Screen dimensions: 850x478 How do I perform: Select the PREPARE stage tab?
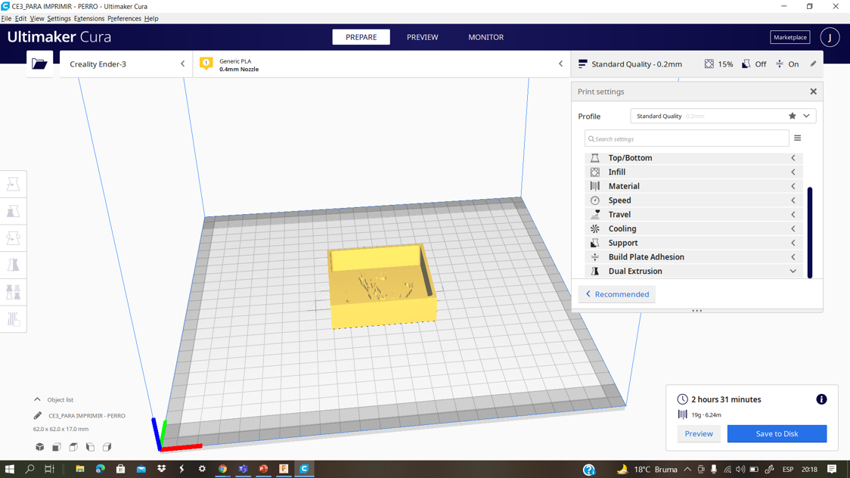(361, 37)
